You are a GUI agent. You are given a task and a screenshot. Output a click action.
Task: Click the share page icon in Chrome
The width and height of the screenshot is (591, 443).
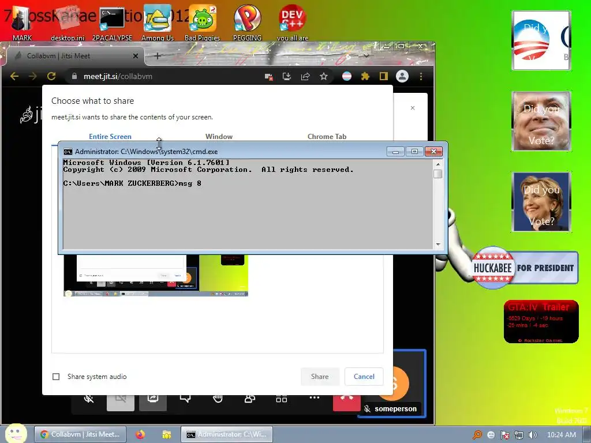pos(305,77)
